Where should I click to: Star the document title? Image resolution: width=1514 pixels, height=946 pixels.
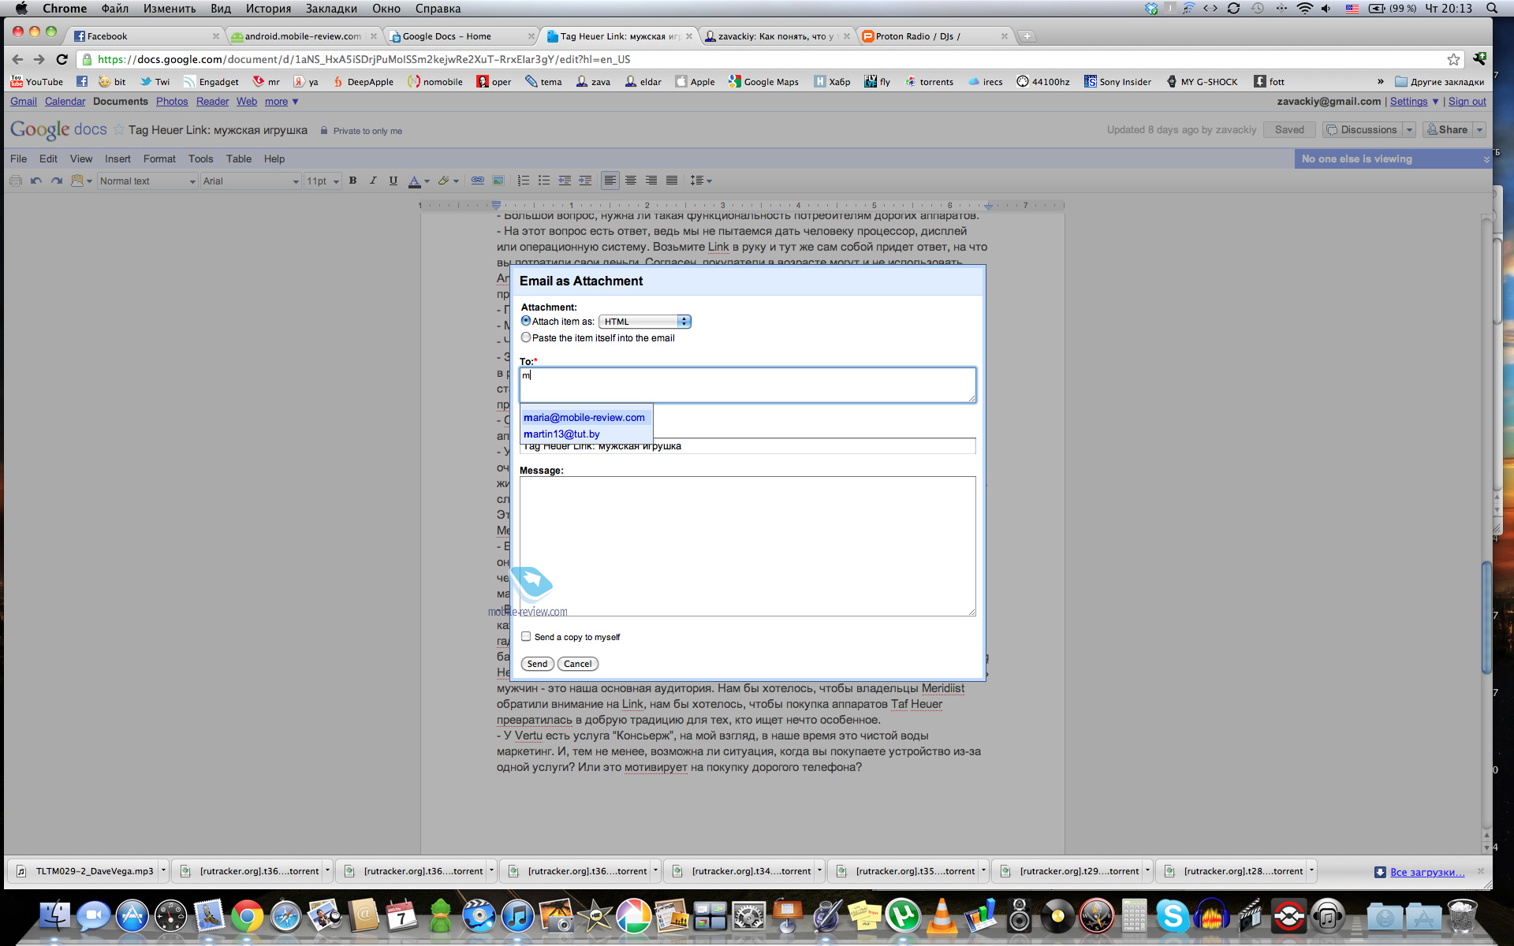(x=119, y=129)
